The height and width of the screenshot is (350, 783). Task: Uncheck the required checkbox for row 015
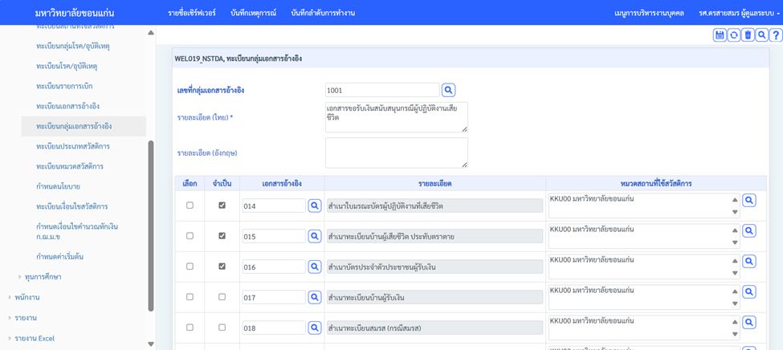point(222,236)
